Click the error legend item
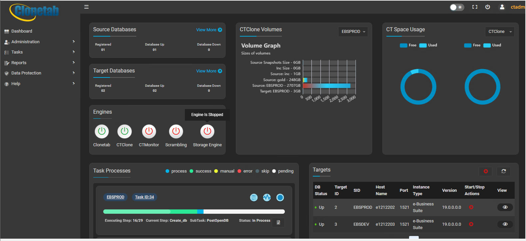Viewport: 526px width, 241px height. point(245,171)
